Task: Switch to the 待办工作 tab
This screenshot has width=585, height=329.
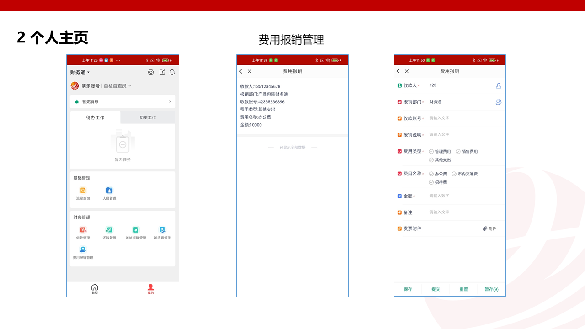Action: (x=95, y=117)
